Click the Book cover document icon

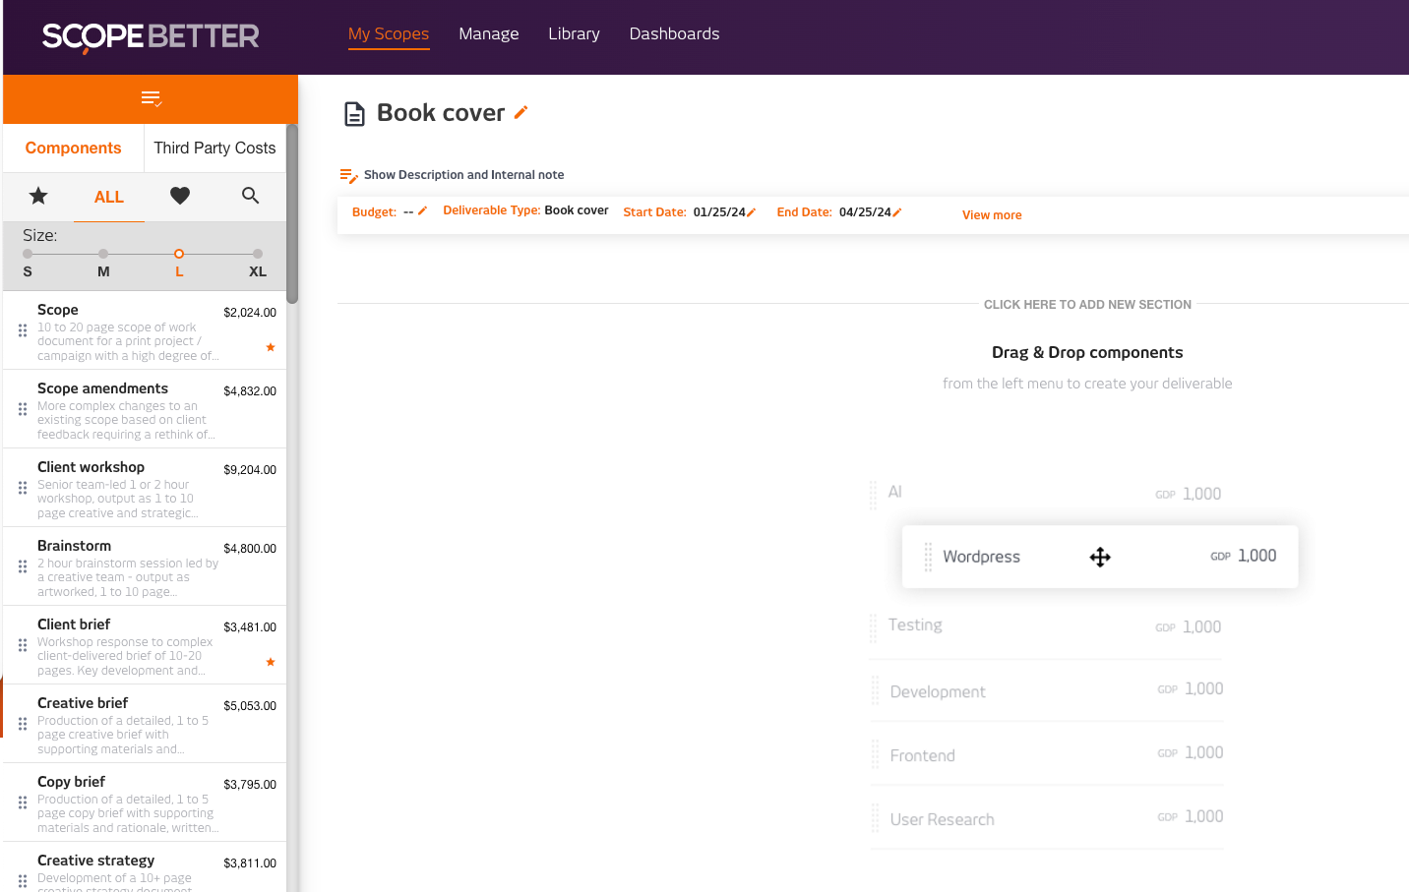pos(354,114)
